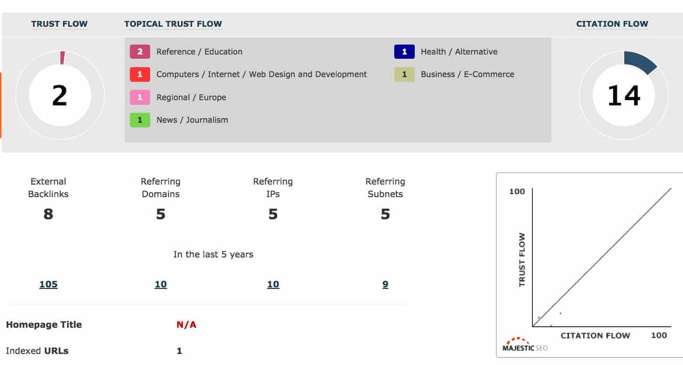Open the TRUST FLOW header label

(x=59, y=24)
